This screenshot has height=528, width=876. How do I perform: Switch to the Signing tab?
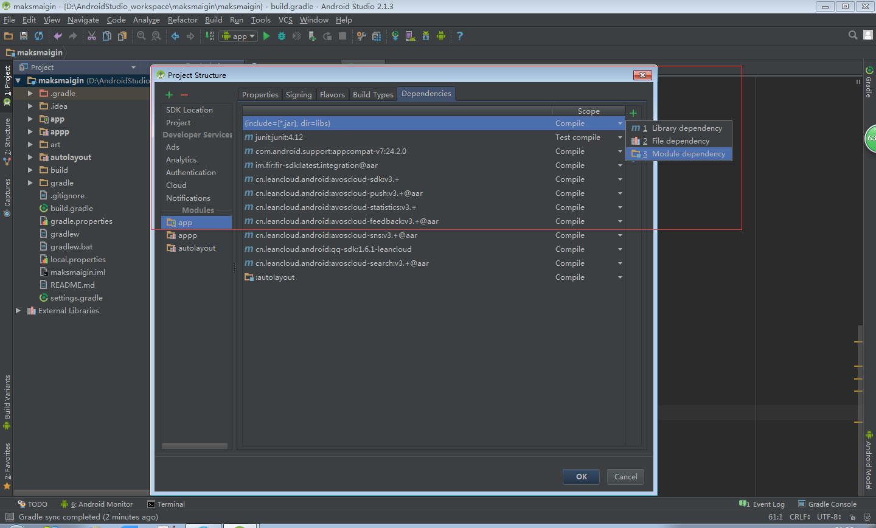299,94
